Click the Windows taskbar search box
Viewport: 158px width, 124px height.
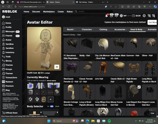pyautogui.click(x=65, y=121)
